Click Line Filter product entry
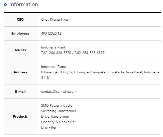Viewport: 163px width, 137px height. point(49,127)
